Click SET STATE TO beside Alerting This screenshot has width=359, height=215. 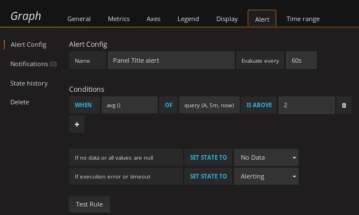tap(208, 176)
